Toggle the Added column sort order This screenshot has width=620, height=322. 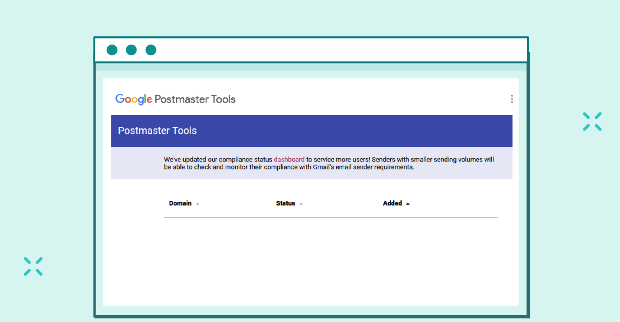click(407, 203)
